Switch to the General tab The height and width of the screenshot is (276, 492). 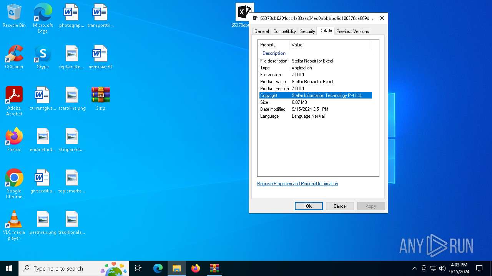point(262,31)
